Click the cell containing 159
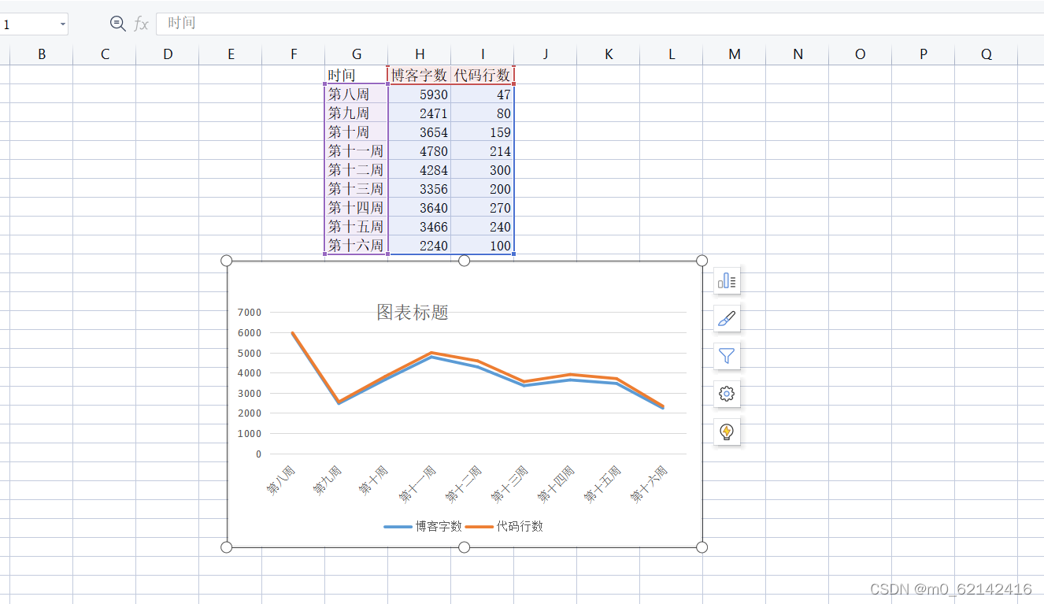The height and width of the screenshot is (604, 1044). (483, 132)
